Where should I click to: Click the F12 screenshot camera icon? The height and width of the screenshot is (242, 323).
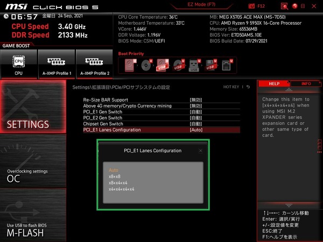(251, 6)
